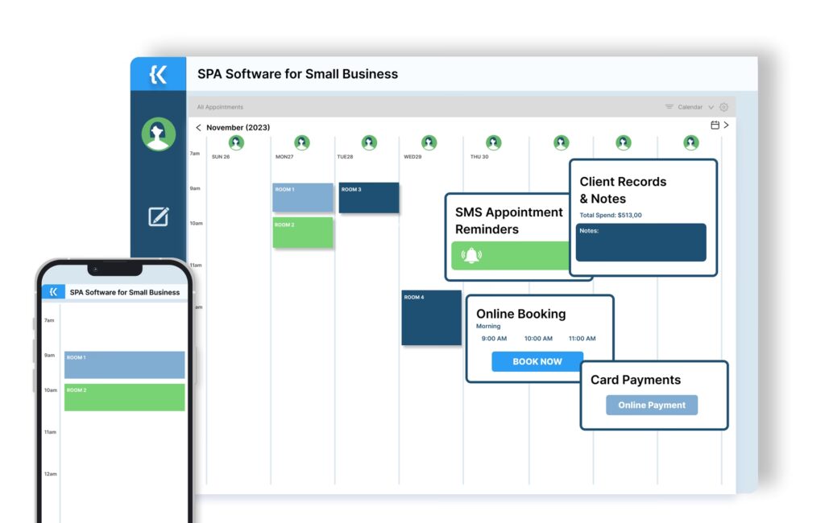Screen dimensions: 825x523
Task: Select the 10:00 AM booking time slot
Action: (538, 339)
